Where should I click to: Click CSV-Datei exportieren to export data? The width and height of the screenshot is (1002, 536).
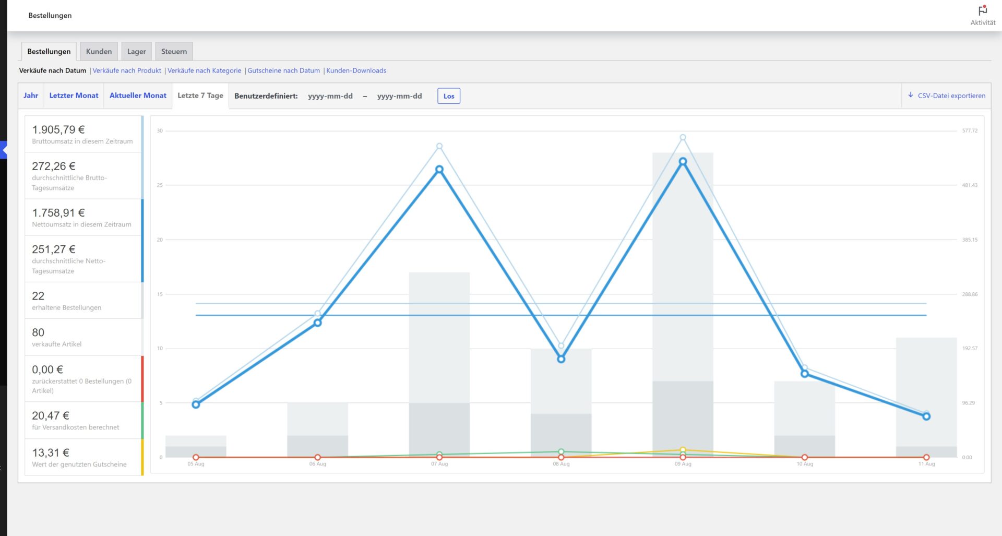click(x=951, y=96)
